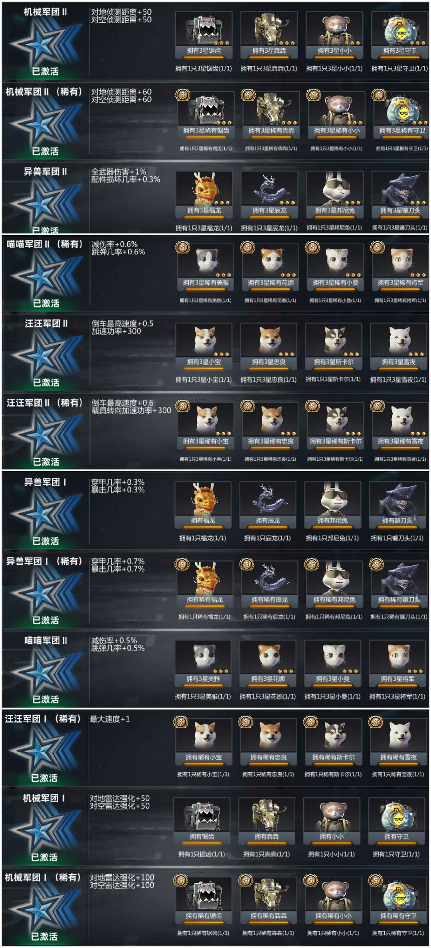Choose the 3-star 斯卡尔 husky icon in 汪汪军团 II
This screenshot has height=948, width=431.
(334, 346)
